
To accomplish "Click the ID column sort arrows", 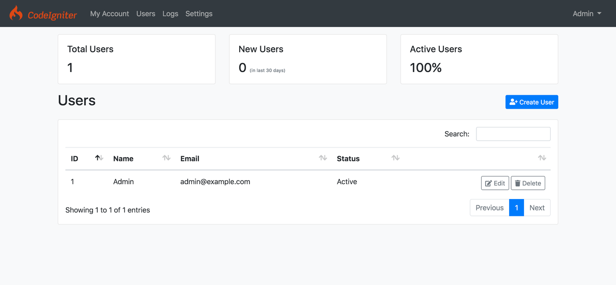I will 99,158.
